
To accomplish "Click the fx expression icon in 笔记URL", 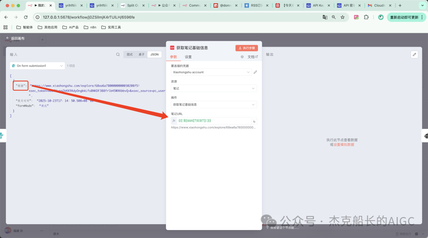I will [x=174, y=121].
